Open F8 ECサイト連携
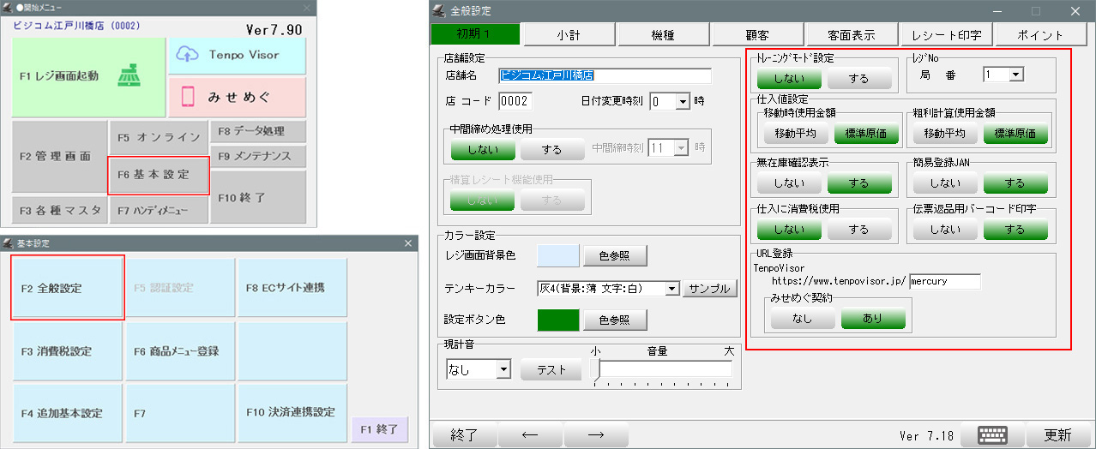This screenshot has height=449, width=1096. tap(292, 288)
